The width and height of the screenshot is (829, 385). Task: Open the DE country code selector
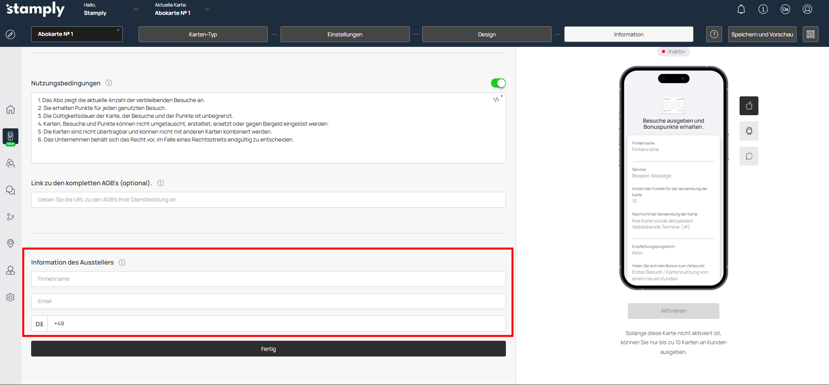tap(39, 324)
